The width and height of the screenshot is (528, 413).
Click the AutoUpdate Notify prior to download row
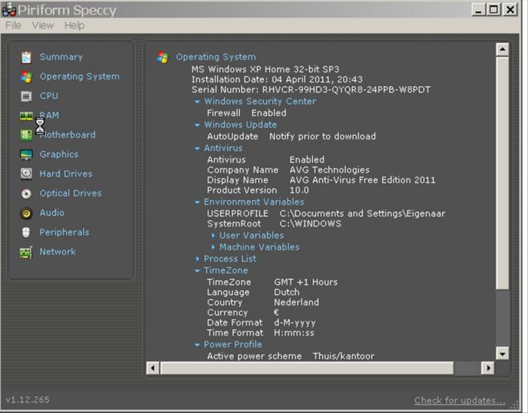(291, 137)
